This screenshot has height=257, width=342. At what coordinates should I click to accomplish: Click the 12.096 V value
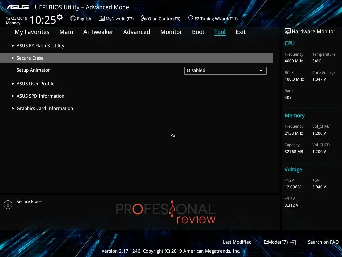tap(293, 187)
